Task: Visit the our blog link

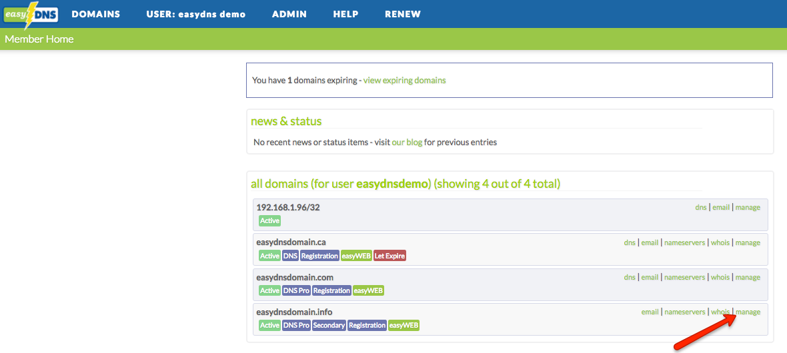Action: coord(407,143)
